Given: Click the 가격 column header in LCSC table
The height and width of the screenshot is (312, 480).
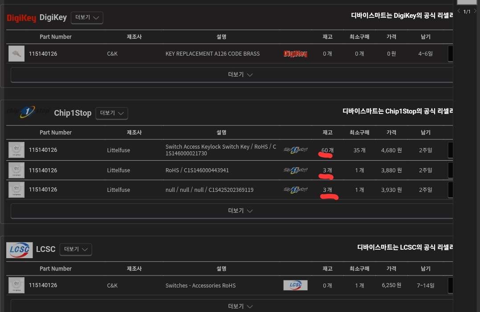Looking at the screenshot, I should 391,269.
